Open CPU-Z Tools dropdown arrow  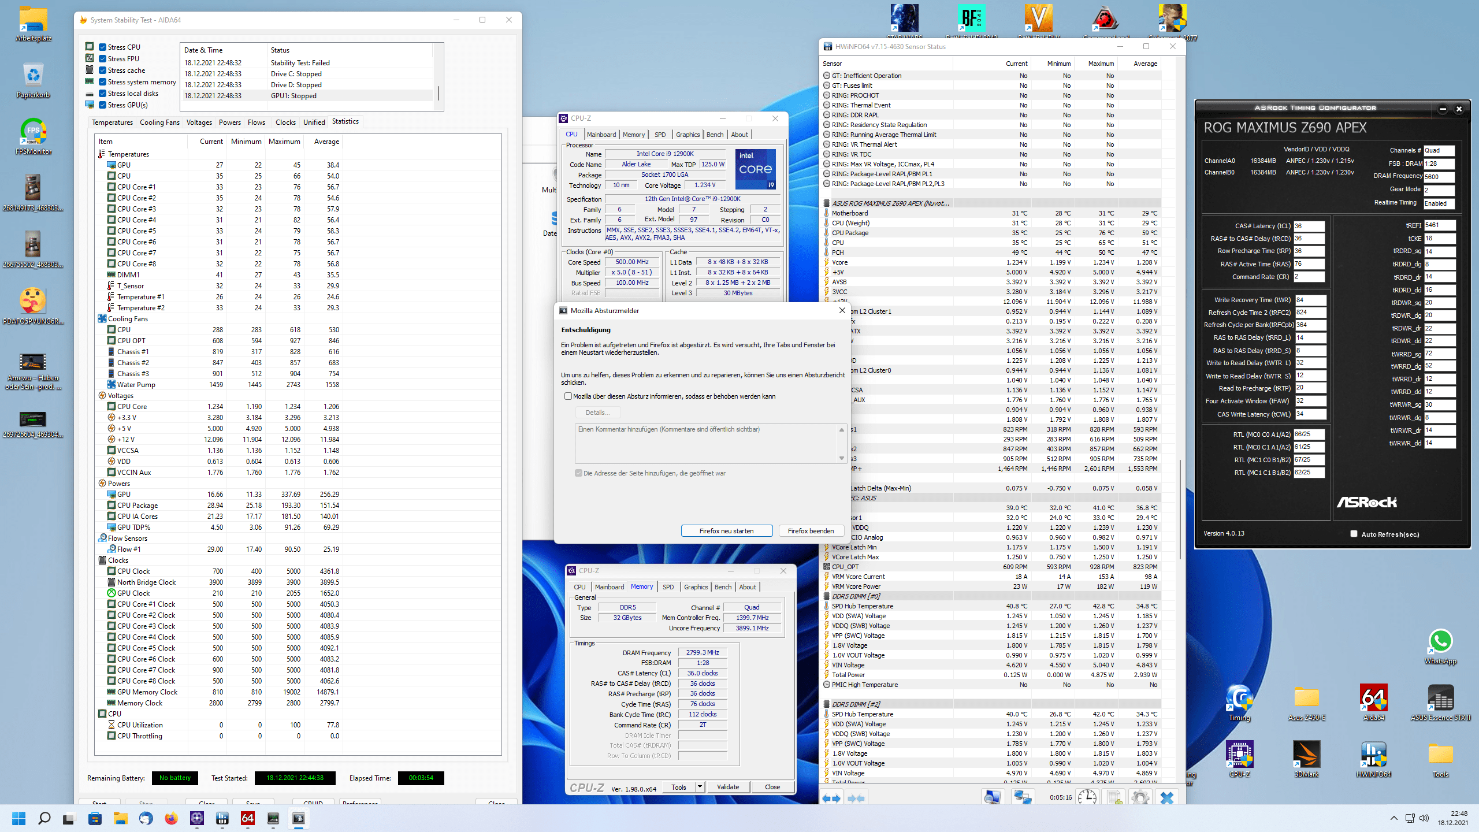click(x=700, y=787)
